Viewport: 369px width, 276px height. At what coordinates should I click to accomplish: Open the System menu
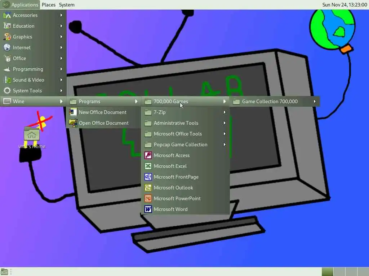coord(67,5)
